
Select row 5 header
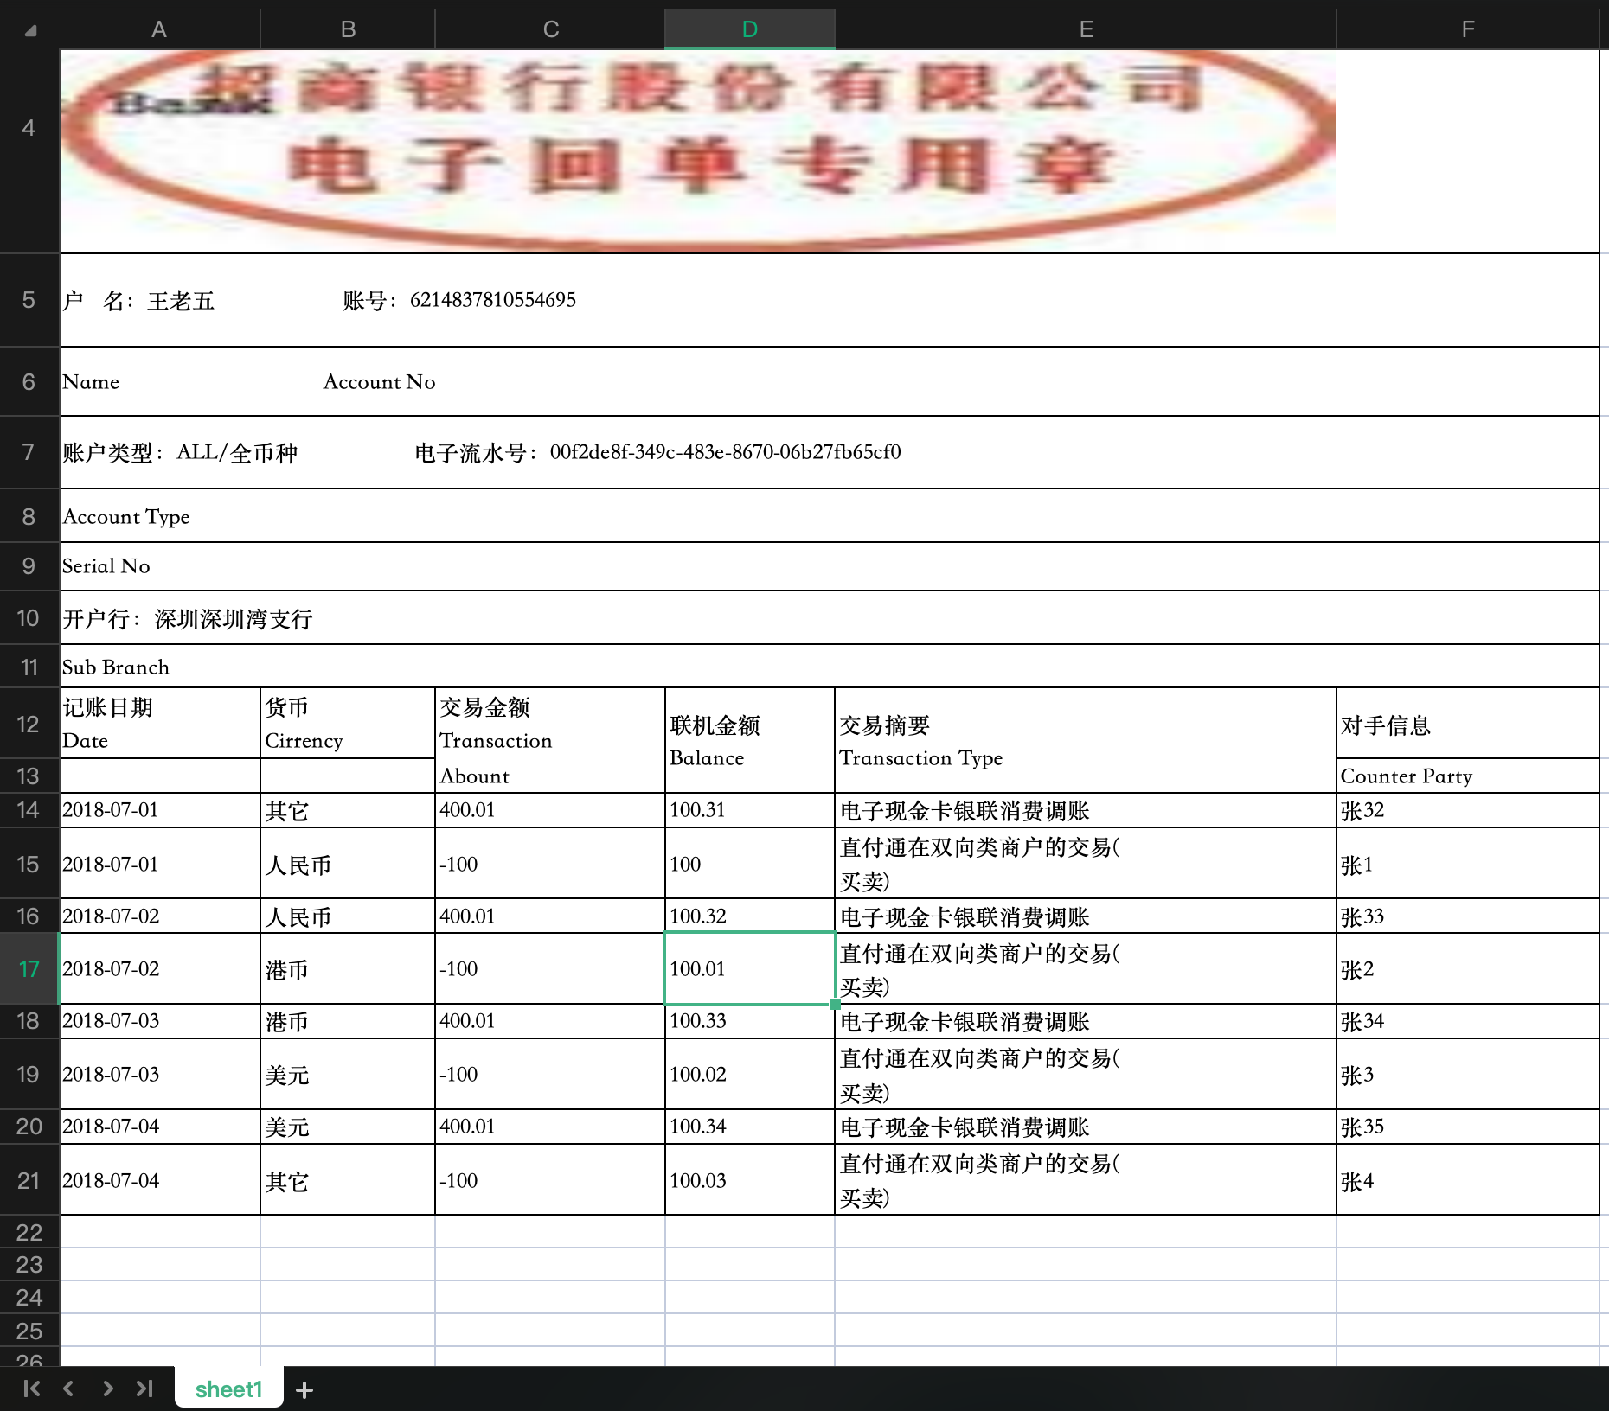click(x=29, y=300)
